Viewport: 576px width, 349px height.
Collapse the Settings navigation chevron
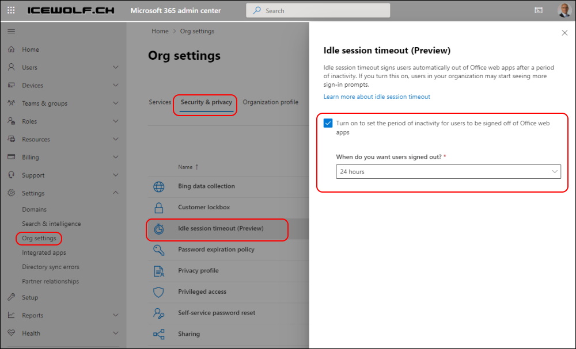pyautogui.click(x=116, y=193)
